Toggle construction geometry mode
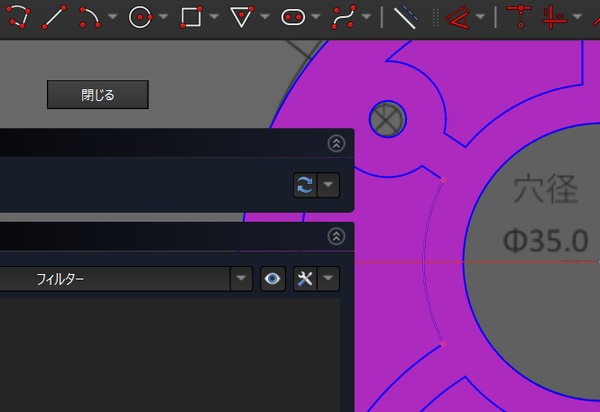Image resolution: width=600 pixels, height=412 pixels. click(406, 16)
